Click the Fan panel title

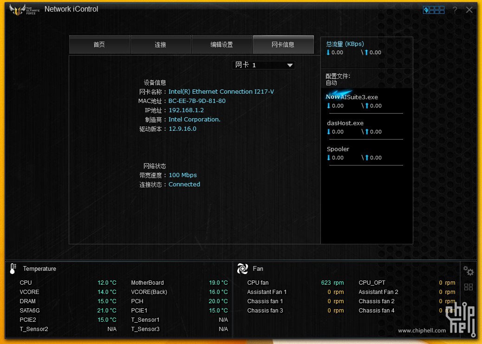258,269
